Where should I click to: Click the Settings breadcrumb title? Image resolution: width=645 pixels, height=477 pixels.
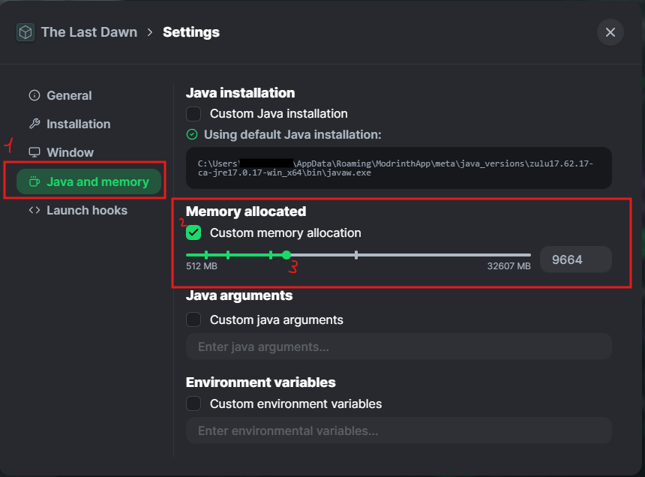pos(190,32)
